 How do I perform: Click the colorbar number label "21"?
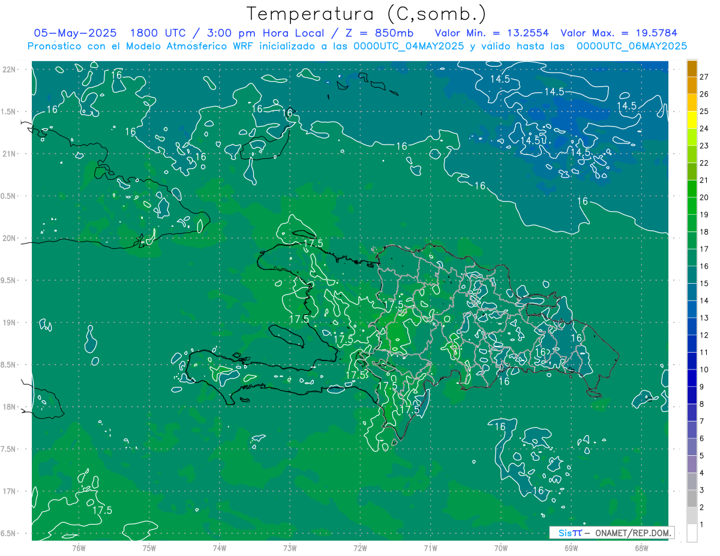click(x=704, y=181)
